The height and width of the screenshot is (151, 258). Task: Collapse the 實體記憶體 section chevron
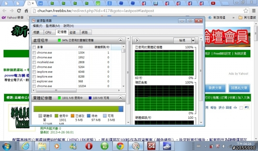pos(121,98)
